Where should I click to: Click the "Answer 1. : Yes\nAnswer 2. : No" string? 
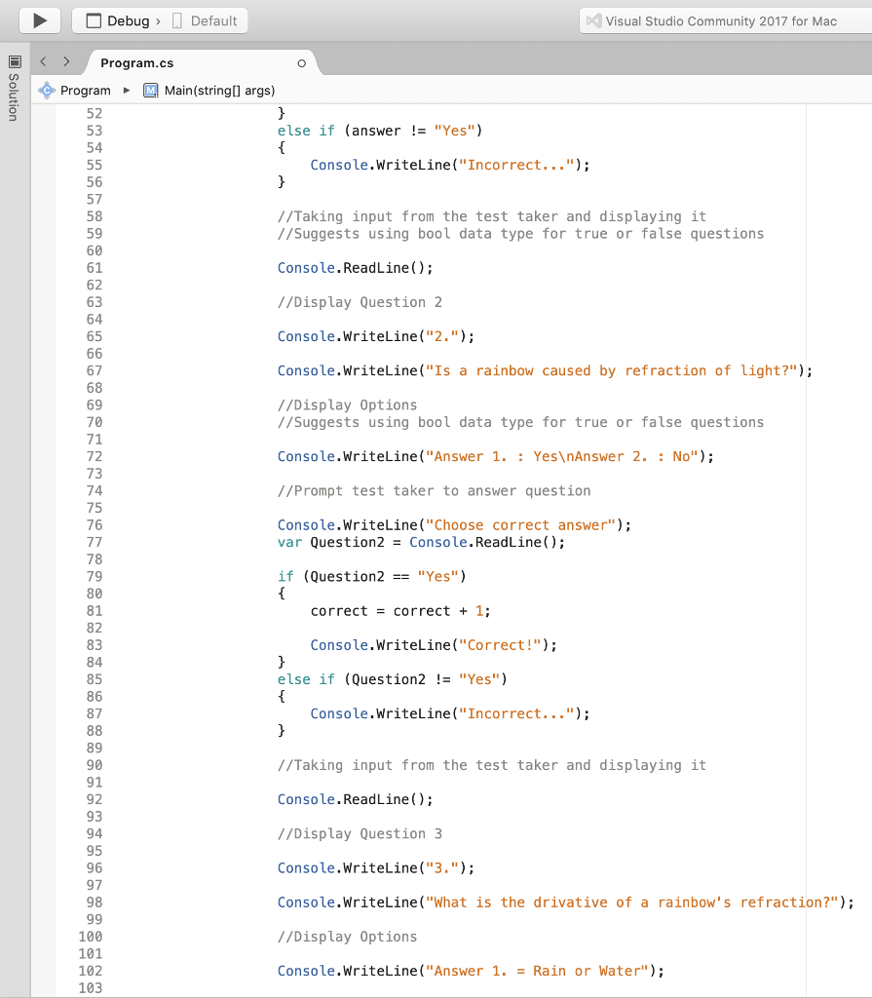pyautogui.click(x=562, y=457)
